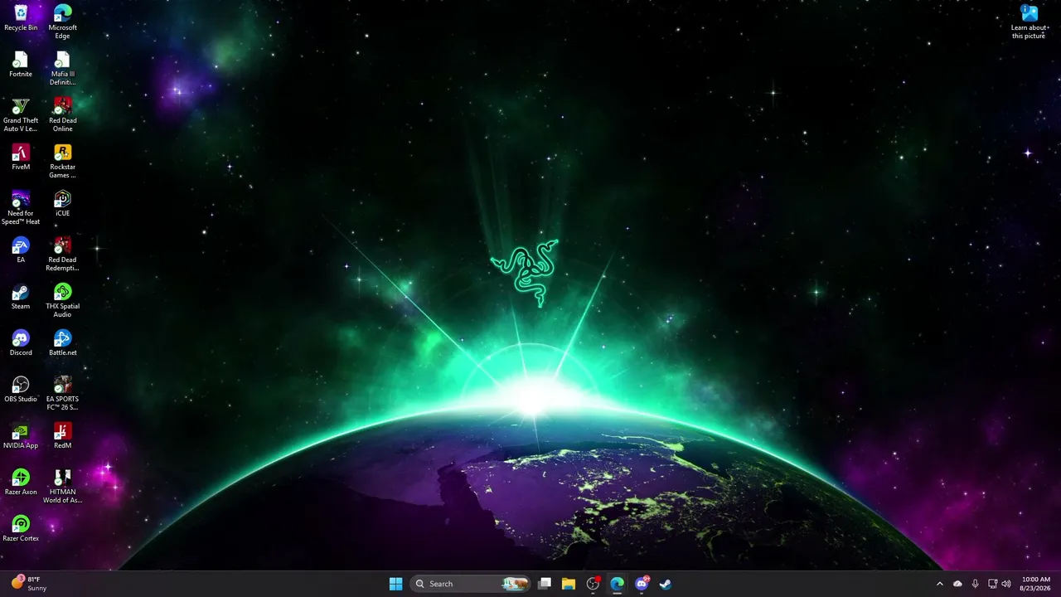Open File Explorer from the taskbar
Viewport: 1061px width, 597px height.
(569, 584)
